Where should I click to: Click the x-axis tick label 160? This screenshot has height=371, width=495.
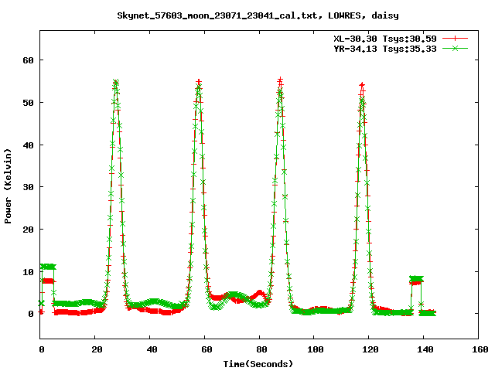pyautogui.click(x=480, y=349)
